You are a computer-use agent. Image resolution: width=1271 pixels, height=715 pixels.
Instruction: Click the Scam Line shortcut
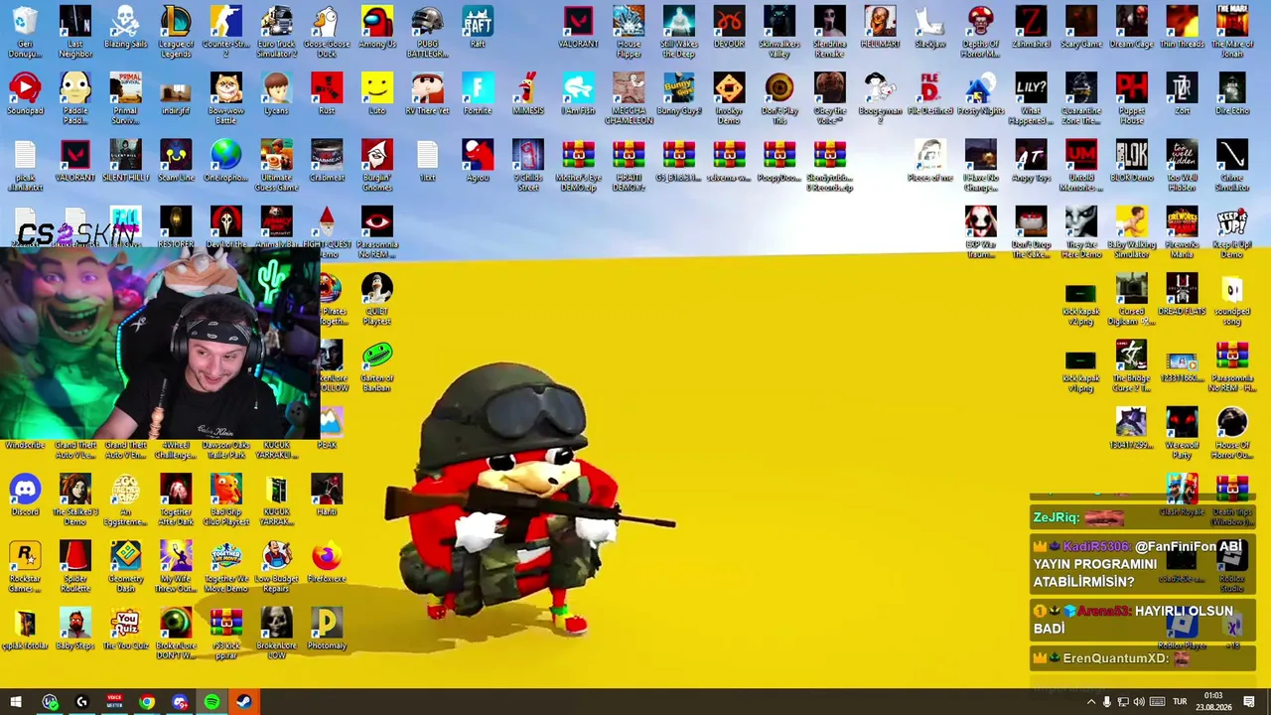176,161
